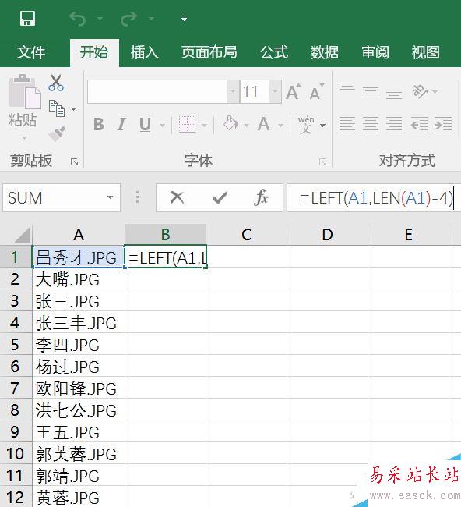Switch to the 数据 tab

pos(325,52)
